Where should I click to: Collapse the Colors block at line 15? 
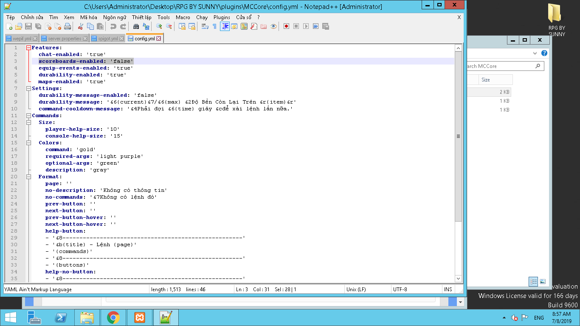point(28,143)
